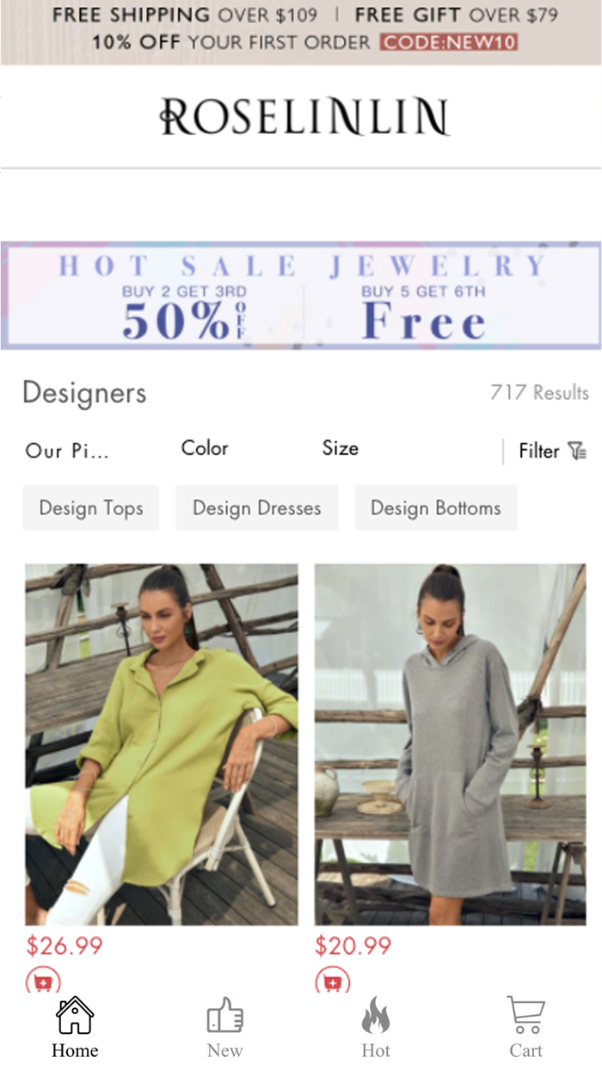Add the $20.99 gray hoodie dress to cart
The image size is (602, 1070).
[x=332, y=981]
